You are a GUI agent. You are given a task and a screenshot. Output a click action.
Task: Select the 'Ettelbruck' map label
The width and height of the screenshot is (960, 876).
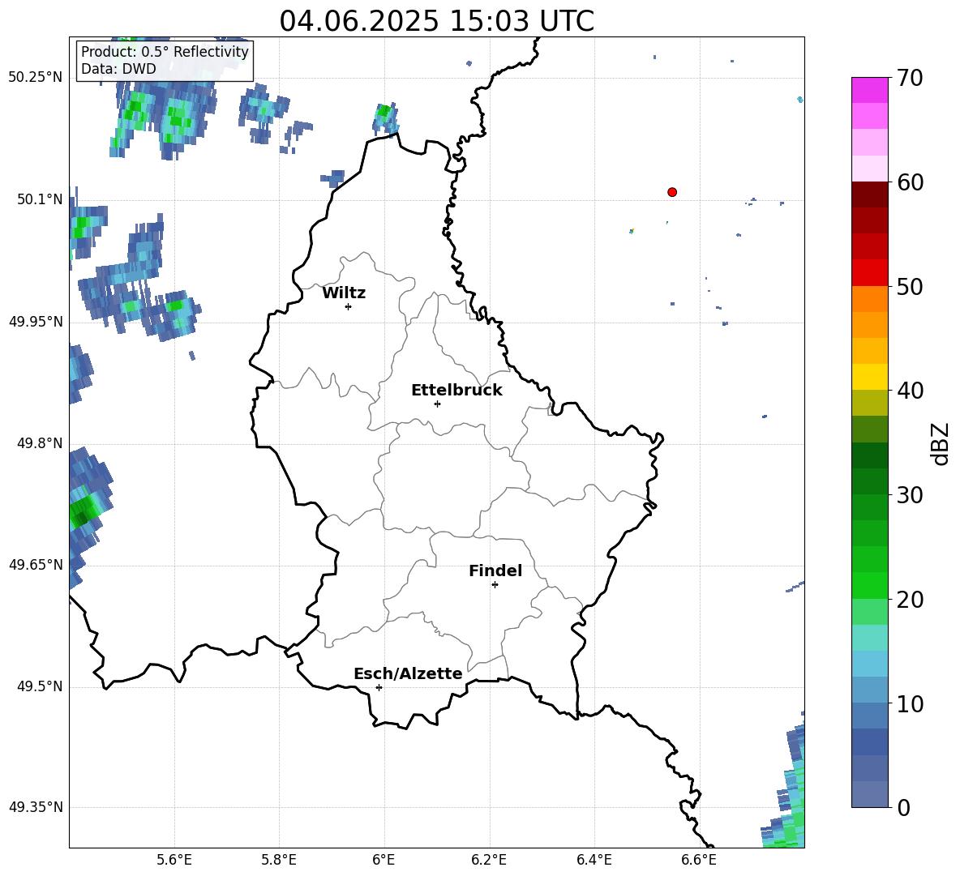pyautogui.click(x=456, y=391)
